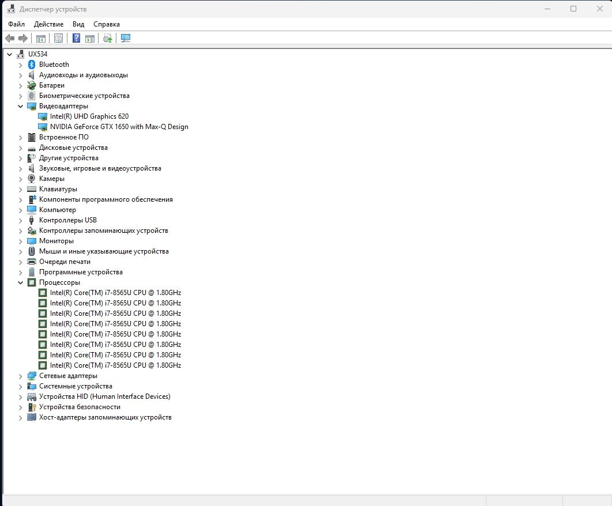Select the Устройства безопасности key icon
612x506 pixels.
32,407
